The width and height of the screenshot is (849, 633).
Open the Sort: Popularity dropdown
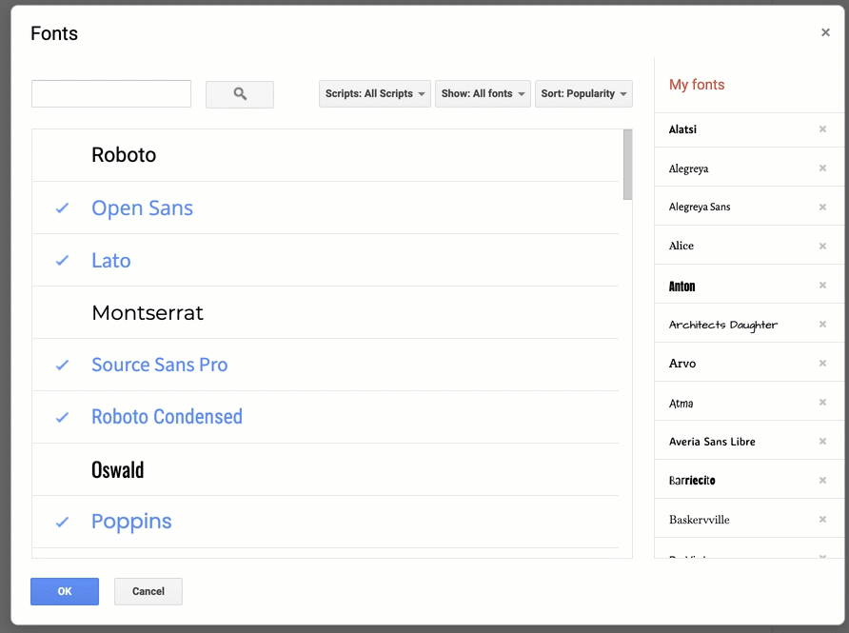tap(583, 93)
